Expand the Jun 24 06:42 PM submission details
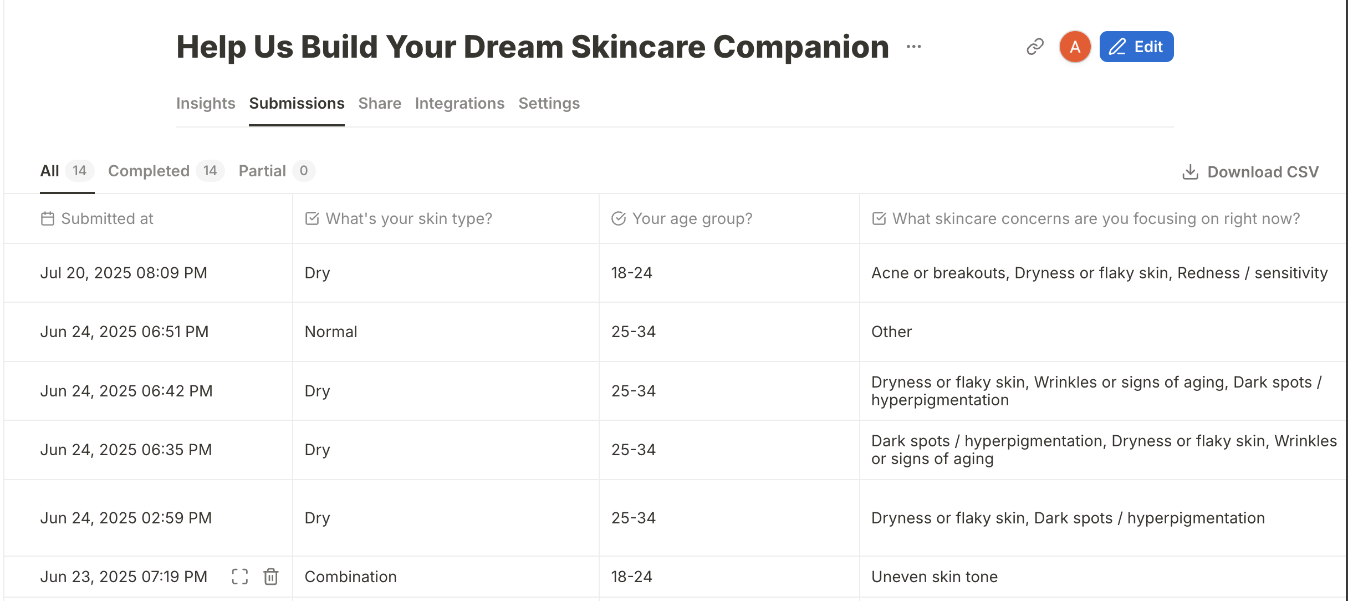Image resolution: width=1348 pixels, height=601 pixels. [239, 390]
